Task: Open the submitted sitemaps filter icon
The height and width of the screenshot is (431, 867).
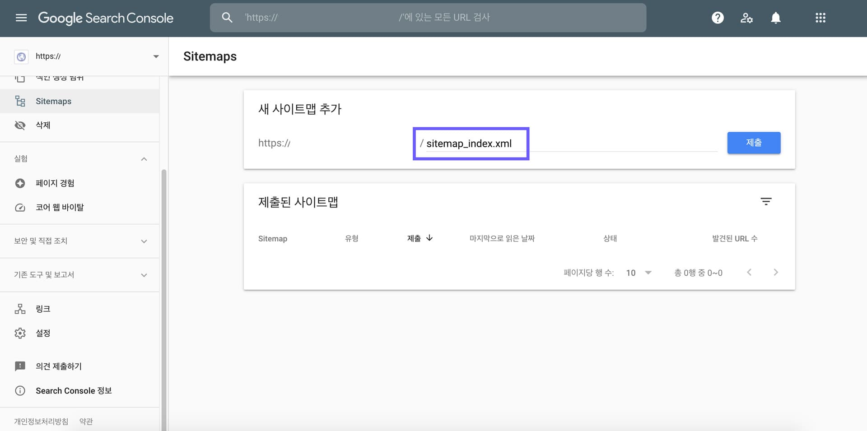Action: [766, 202]
